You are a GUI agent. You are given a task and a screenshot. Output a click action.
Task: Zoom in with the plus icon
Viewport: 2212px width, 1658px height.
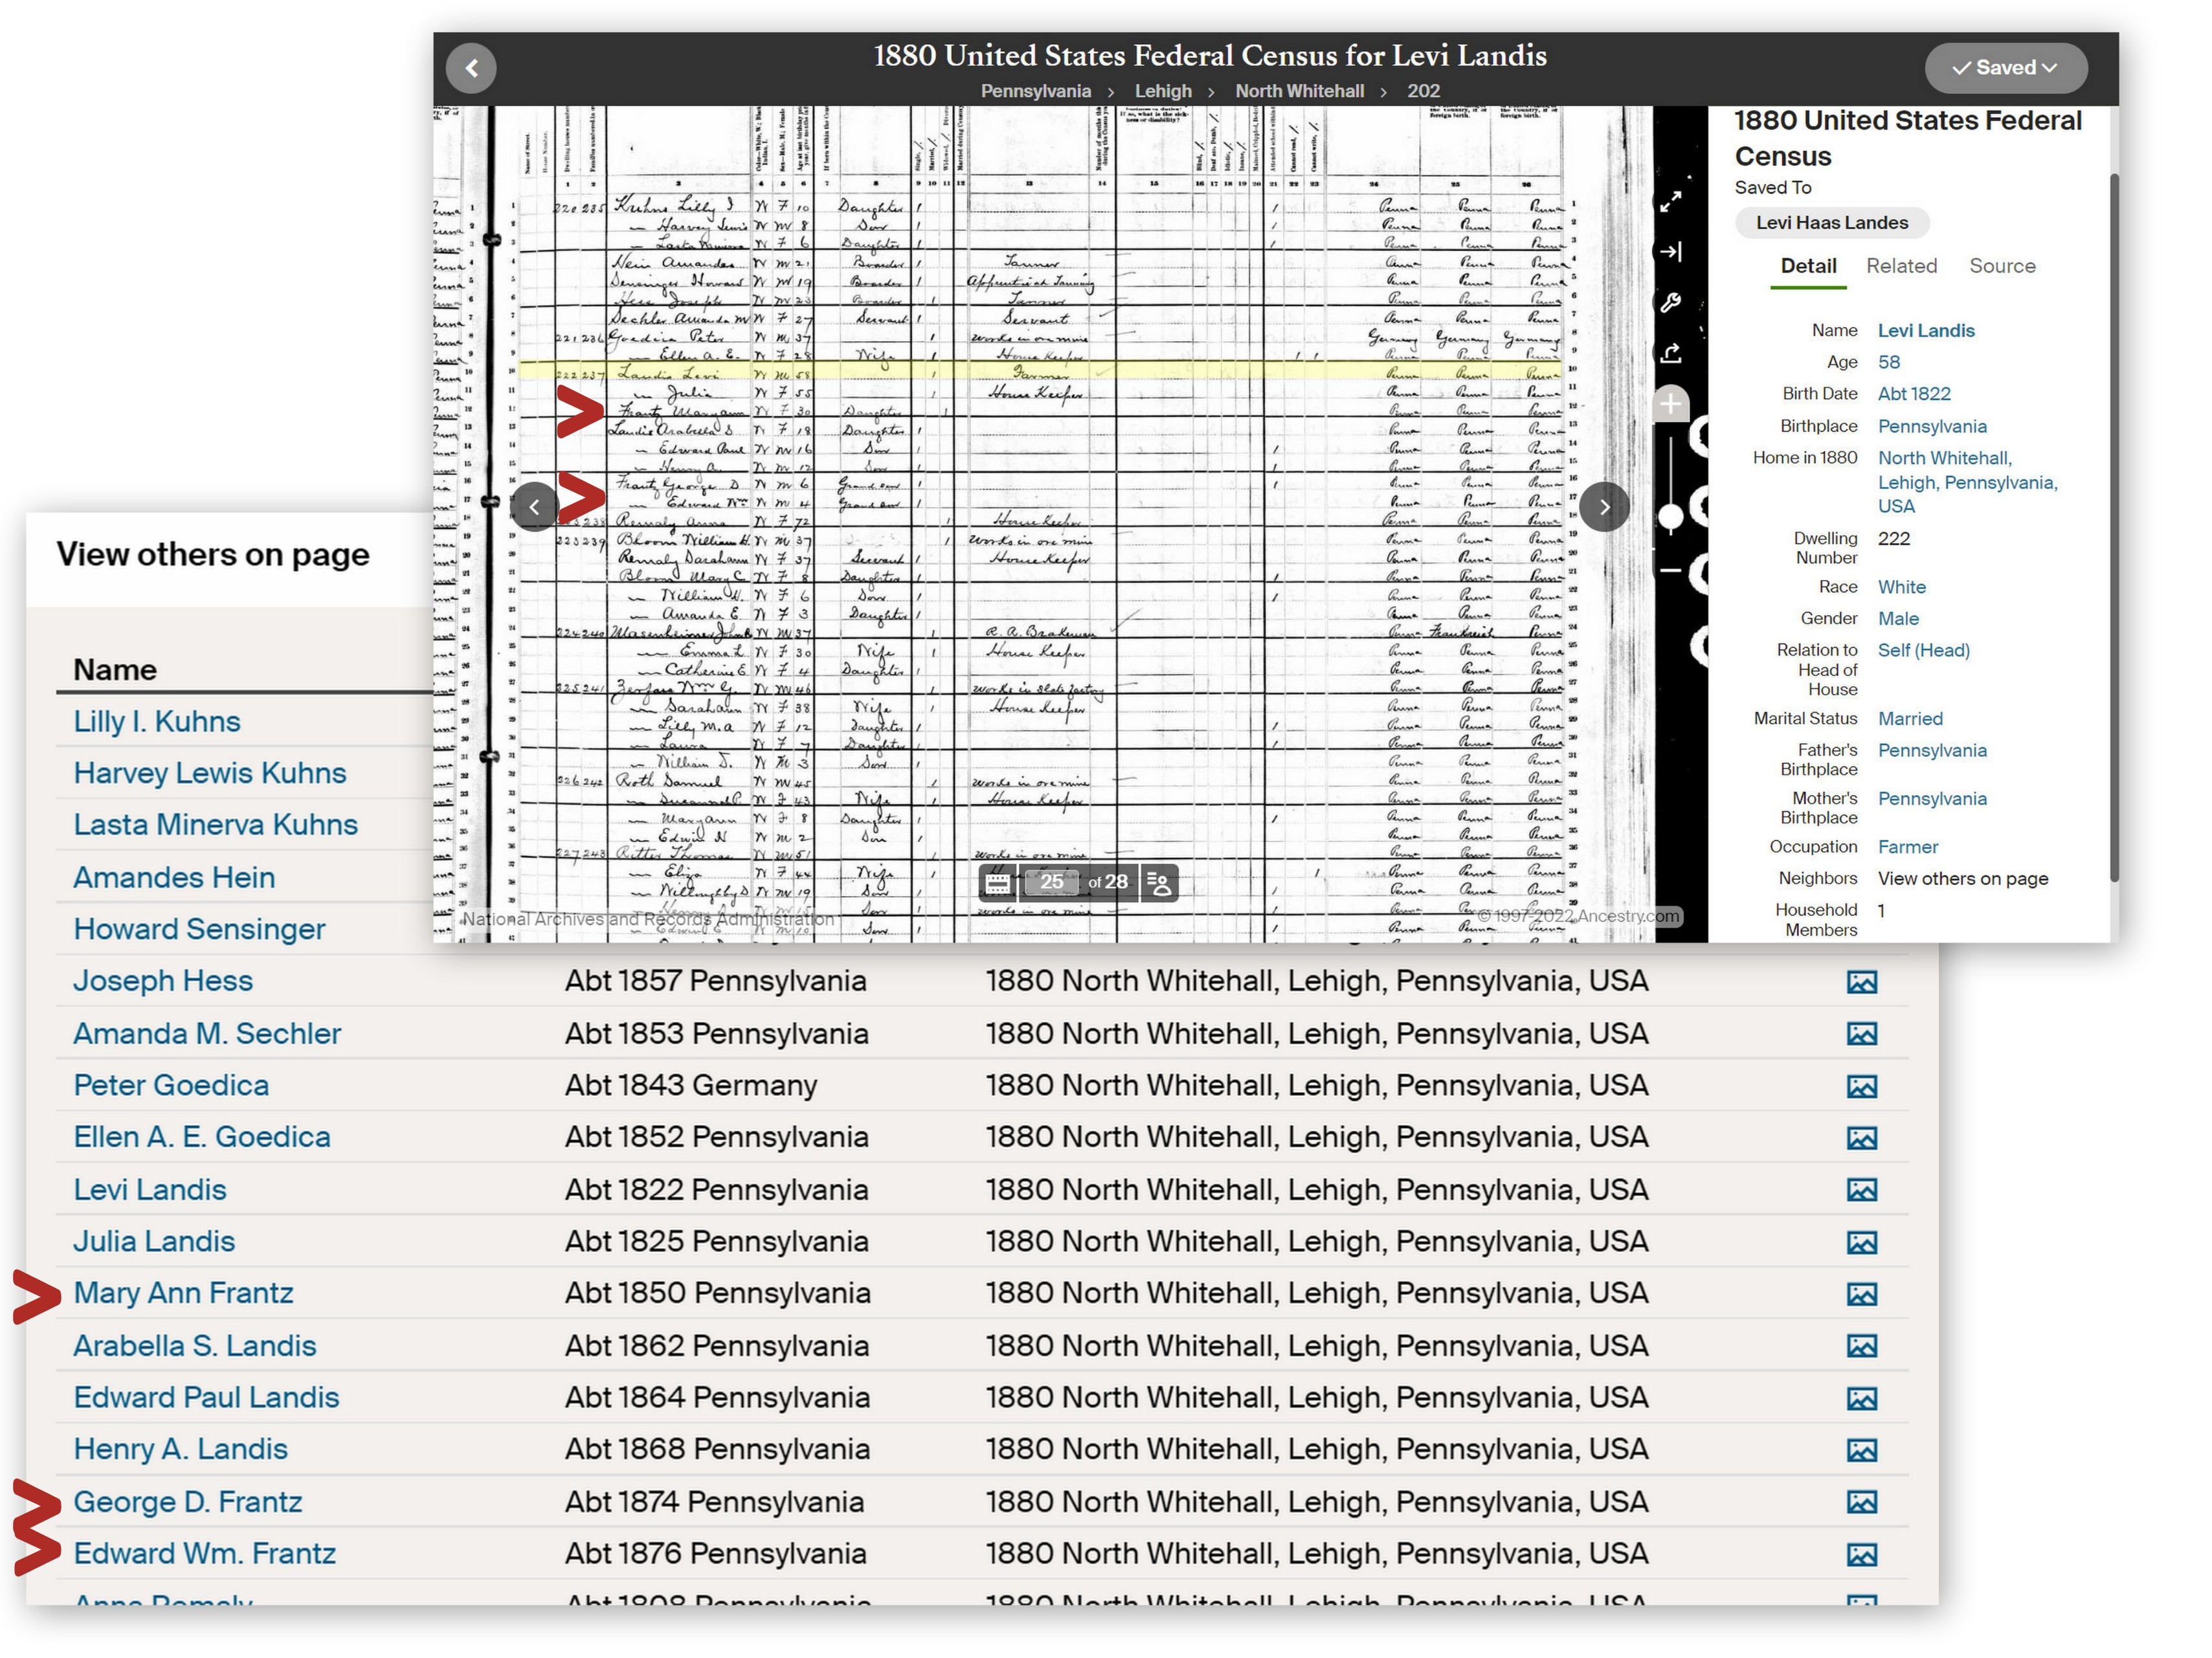coord(1670,404)
